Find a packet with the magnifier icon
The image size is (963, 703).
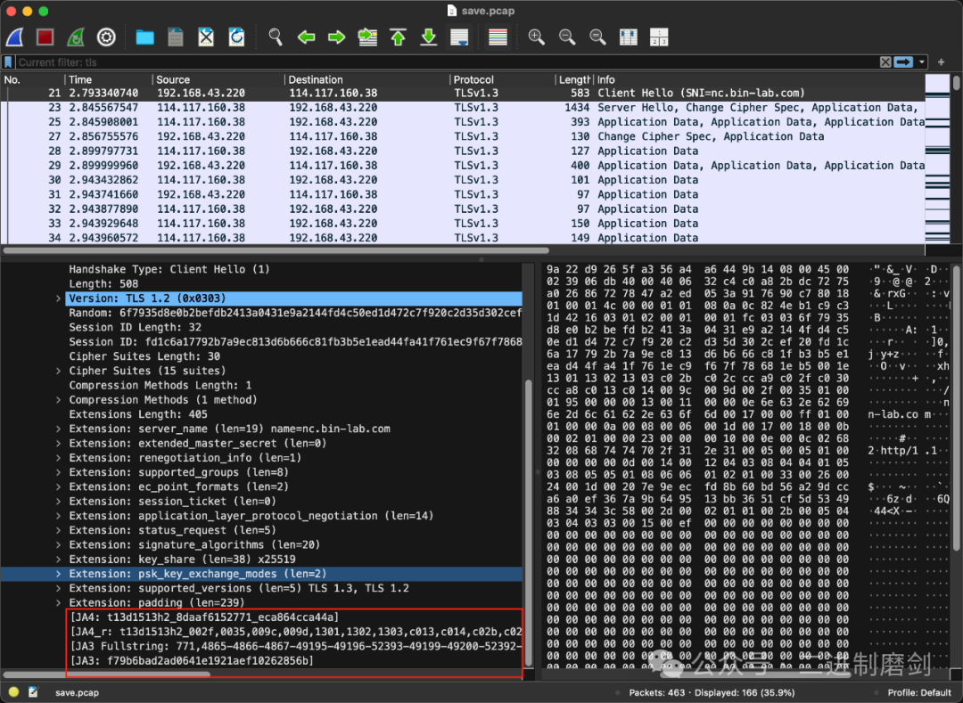pyautogui.click(x=276, y=37)
